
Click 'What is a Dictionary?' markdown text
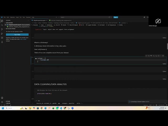pyautogui.click(x=41, y=43)
